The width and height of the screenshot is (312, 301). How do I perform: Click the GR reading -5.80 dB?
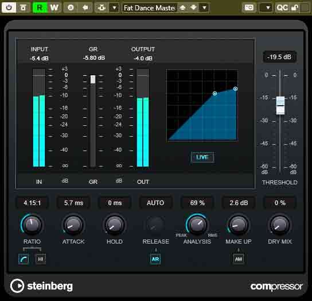(94, 58)
